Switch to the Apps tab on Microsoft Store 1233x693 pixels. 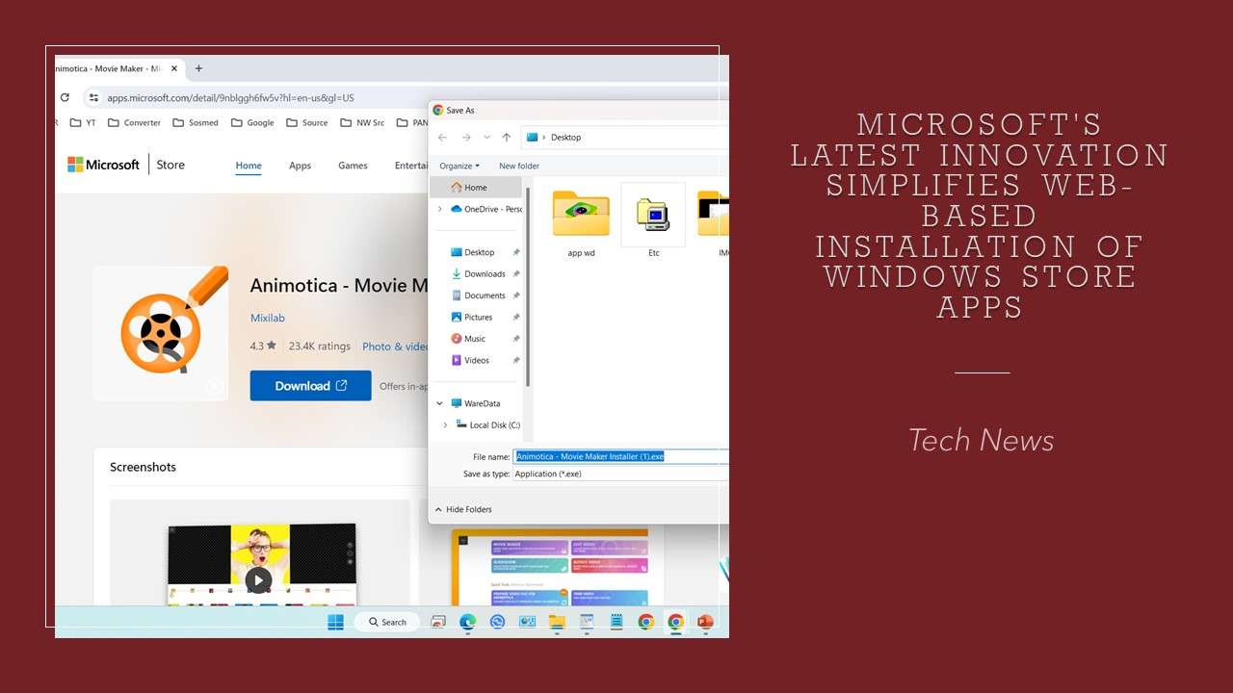point(300,165)
